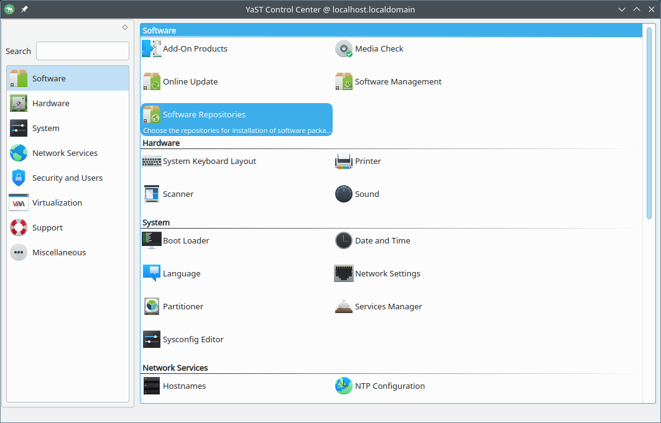Select the Virtualization category label
The image size is (661, 423).
coord(57,202)
